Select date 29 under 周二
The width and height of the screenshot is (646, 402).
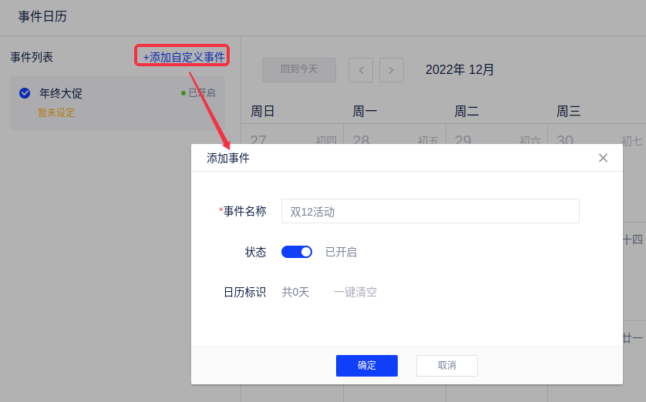[463, 140]
